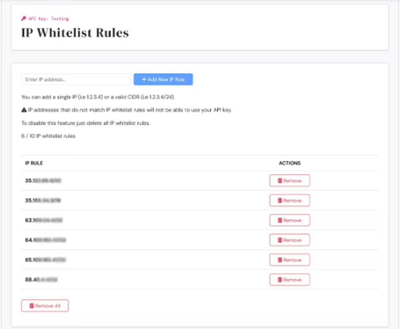Viewport: 400px width, 329px height.
Task: Remove the 64.1 IP rule
Action: 290,240
